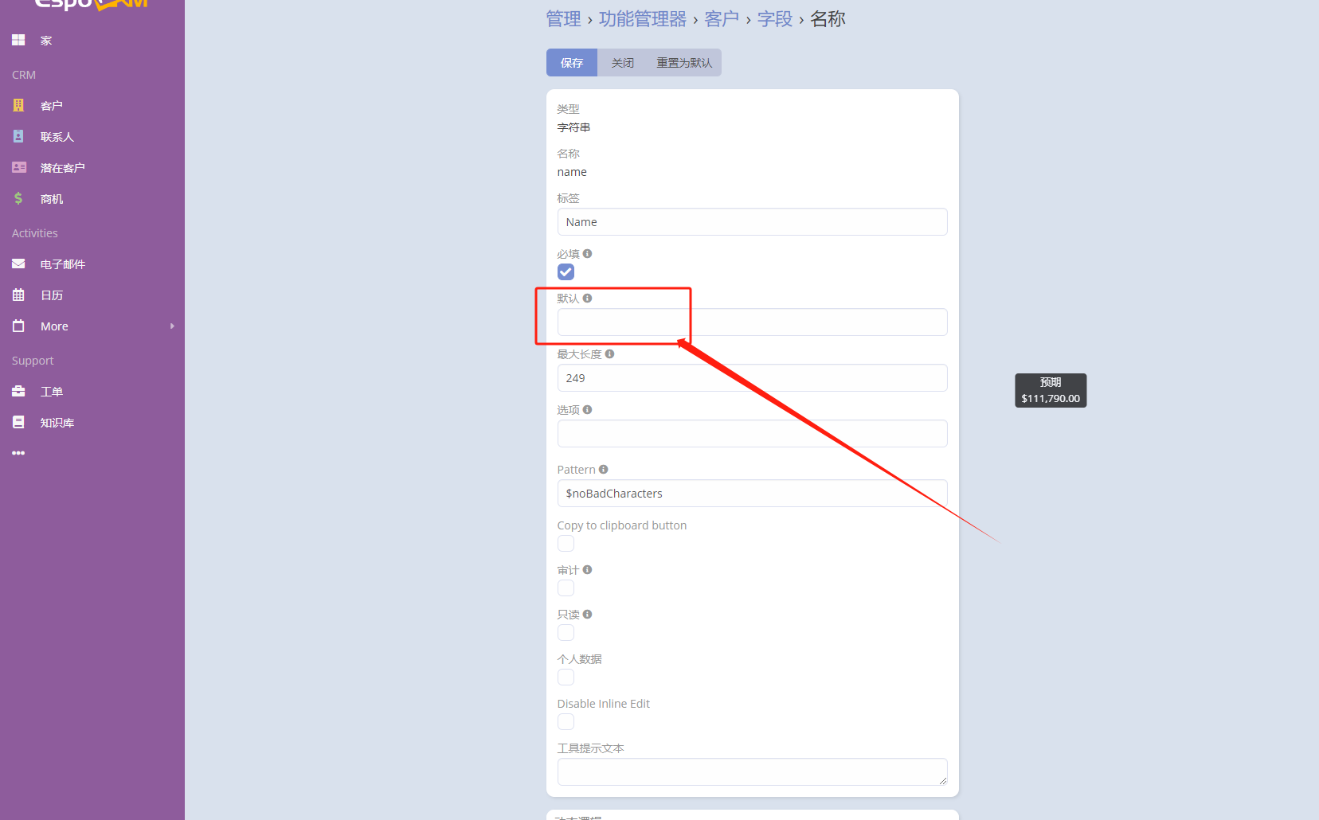Go to 字段 breadcrumb link
The width and height of the screenshot is (1319, 820).
(x=775, y=18)
